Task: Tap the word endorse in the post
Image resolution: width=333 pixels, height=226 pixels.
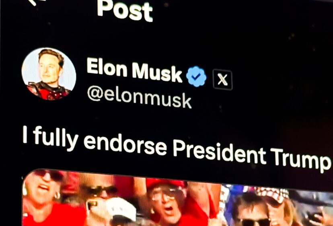Action: pyautogui.click(x=125, y=144)
